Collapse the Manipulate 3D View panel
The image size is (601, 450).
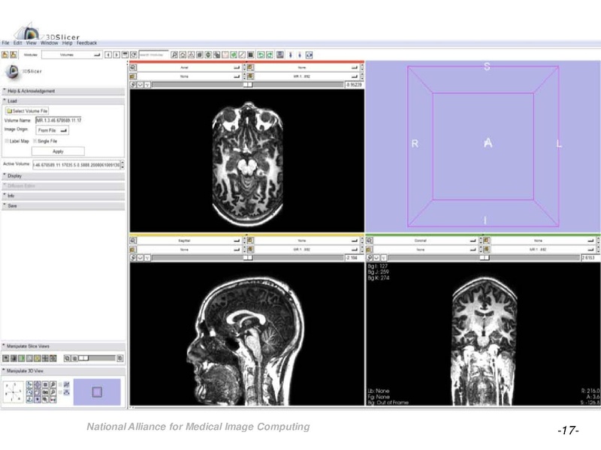click(63, 371)
